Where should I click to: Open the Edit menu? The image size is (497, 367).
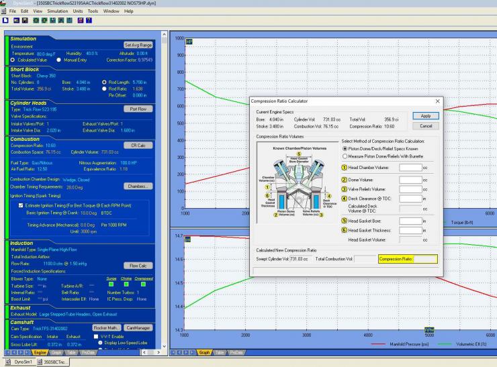(x=24, y=11)
